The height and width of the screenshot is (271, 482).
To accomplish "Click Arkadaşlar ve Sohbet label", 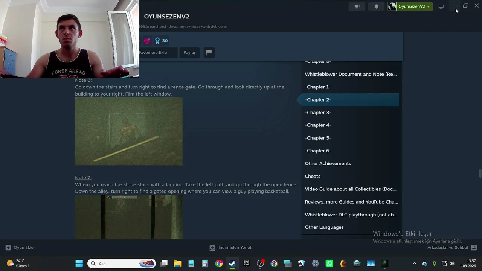I will point(448,248).
